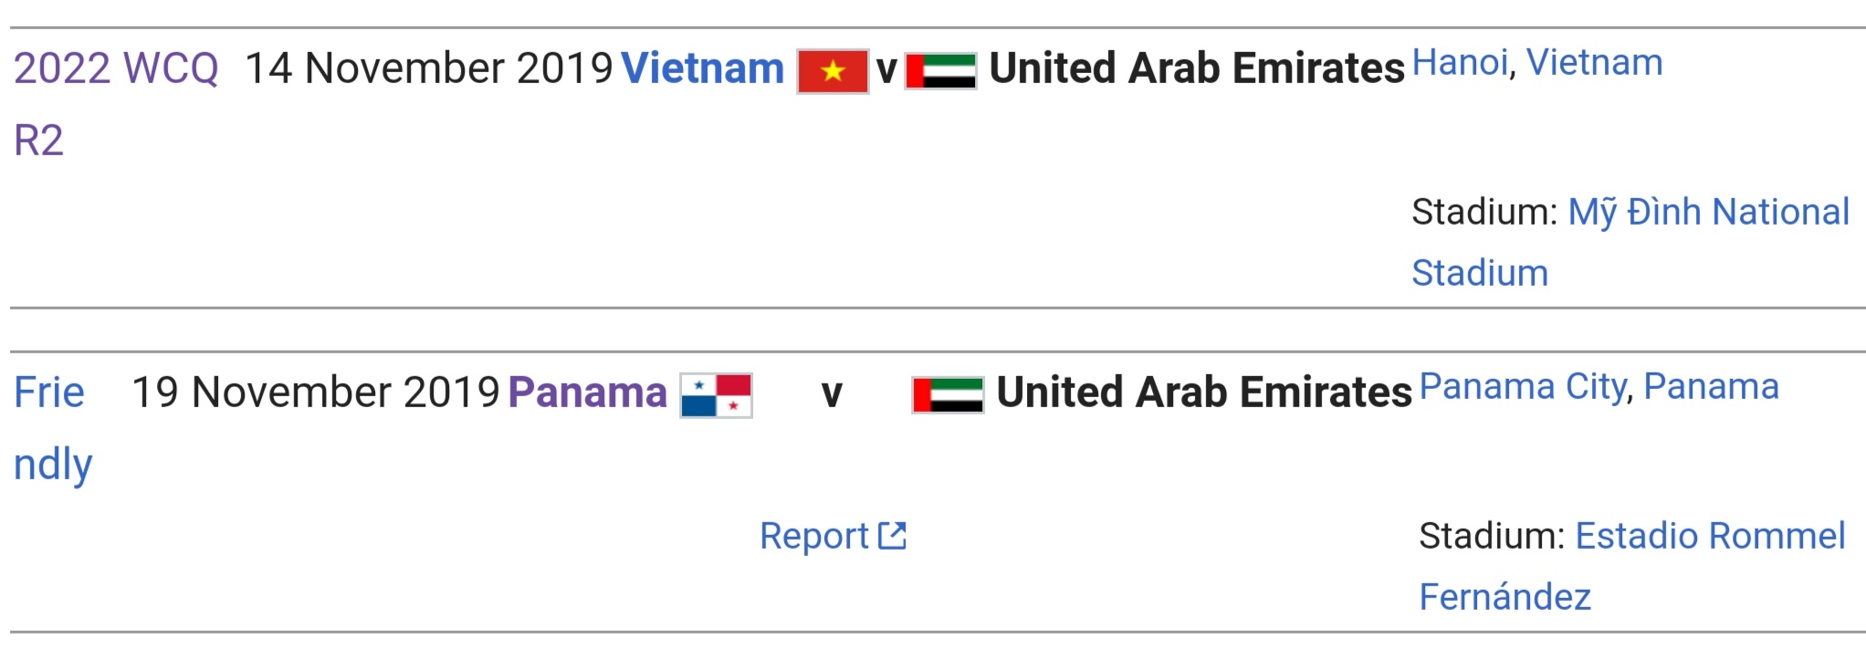Click United Arab Emirates text in Vietnam row
The image size is (1866, 660).
pyautogui.click(x=1197, y=68)
